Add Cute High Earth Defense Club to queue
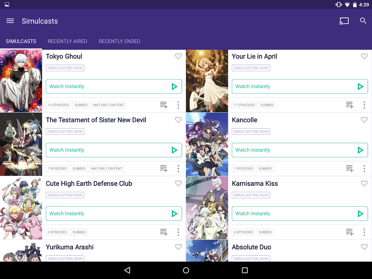This screenshot has height=279, width=372. coord(164,232)
